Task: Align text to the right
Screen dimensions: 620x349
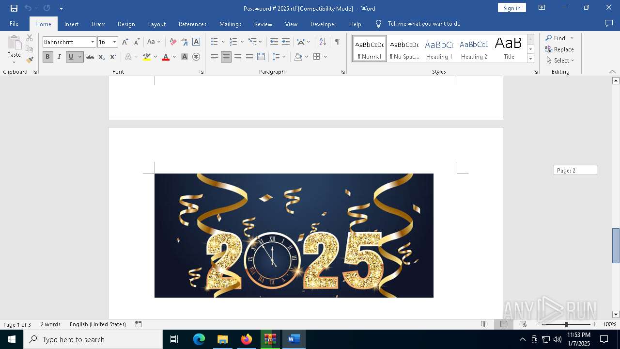Action: [x=238, y=57]
